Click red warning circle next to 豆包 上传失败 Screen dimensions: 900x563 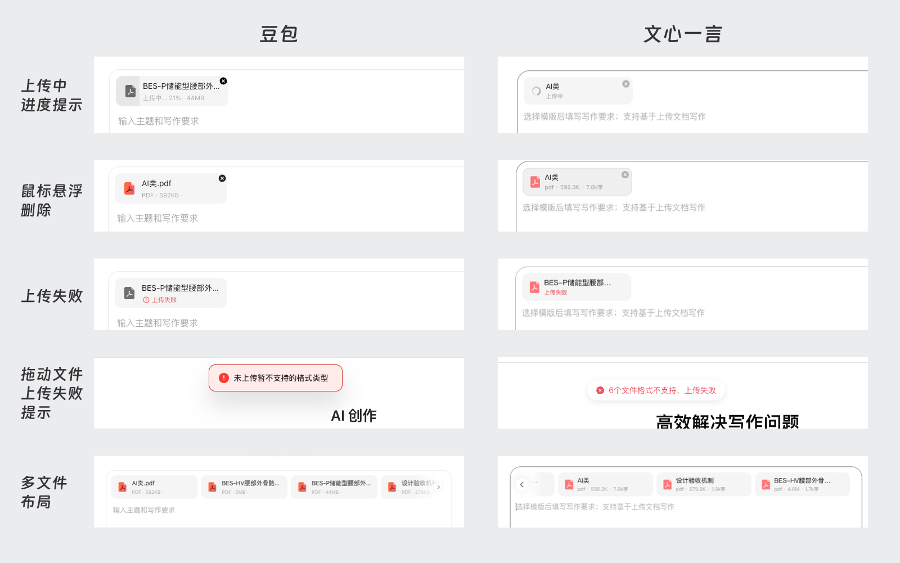pos(146,300)
